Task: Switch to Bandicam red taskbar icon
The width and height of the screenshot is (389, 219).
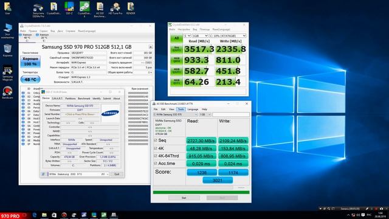Action: click(64, 215)
